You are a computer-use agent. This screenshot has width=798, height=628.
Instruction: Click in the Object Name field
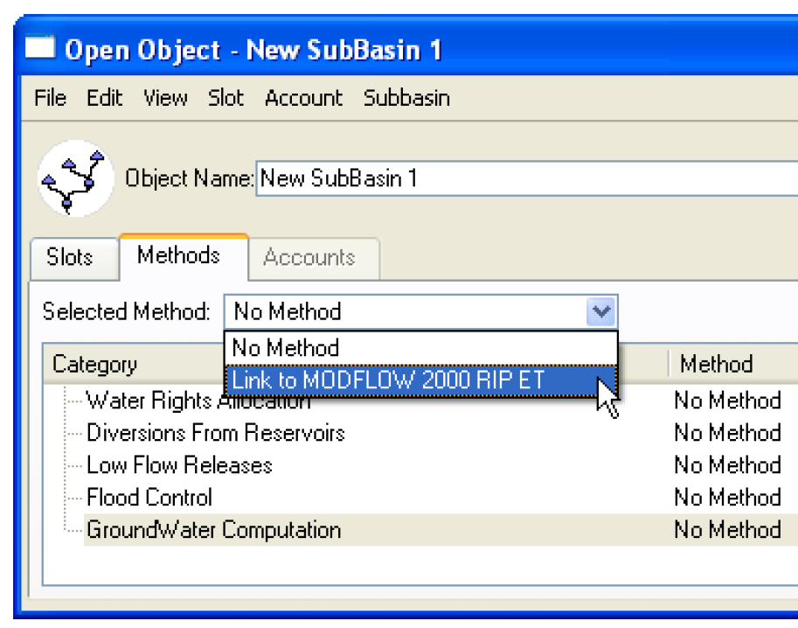pos(527,178)
